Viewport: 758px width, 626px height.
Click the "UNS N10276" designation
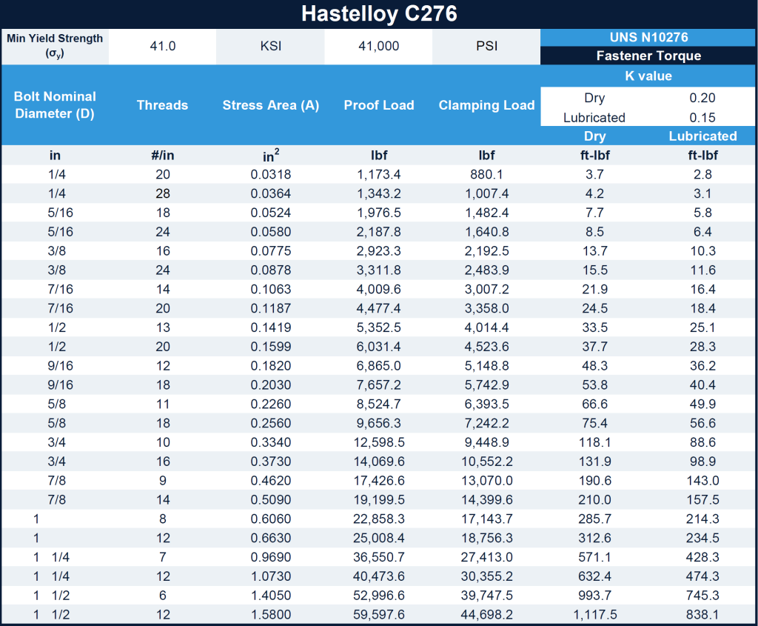(648, 37)
